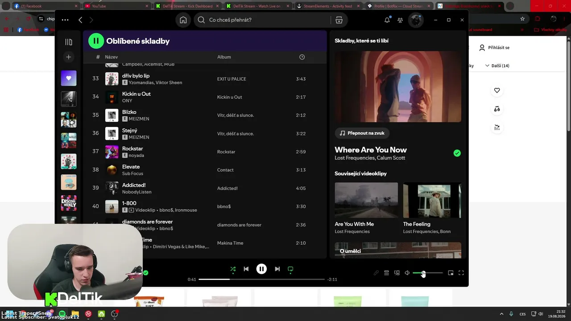
Task: Select the track Rockstar by noyada
Action: pos(132,149)
